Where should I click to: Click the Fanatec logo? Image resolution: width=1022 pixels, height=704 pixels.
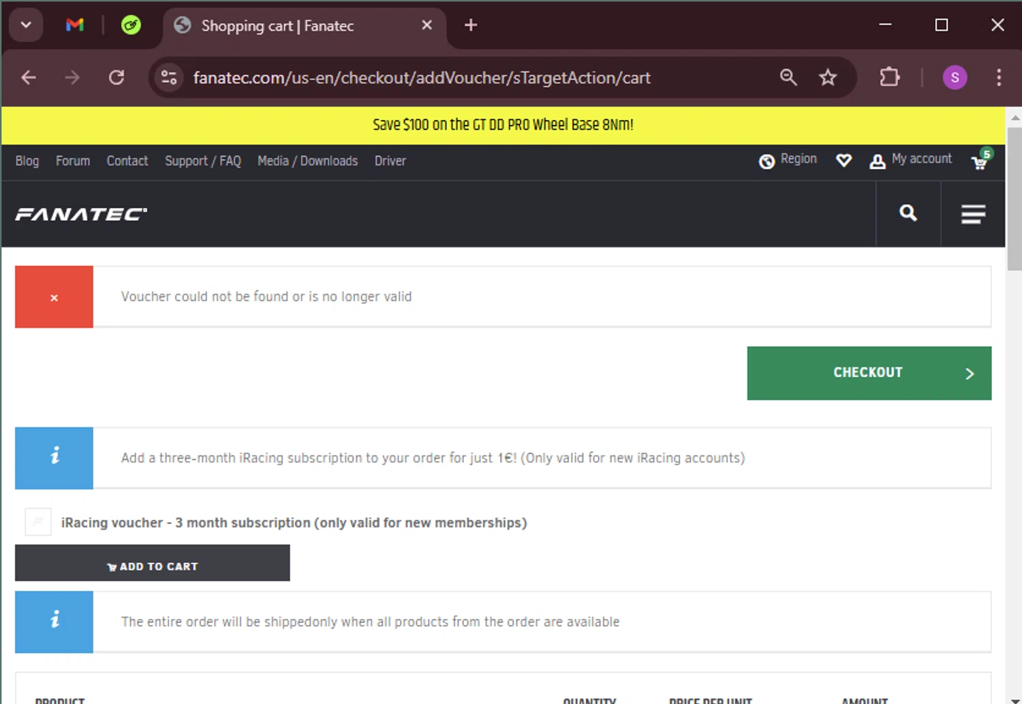click(81, 215)
